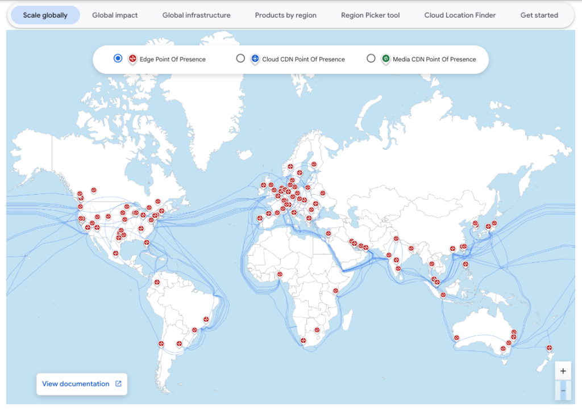The width and height of the screenshot is (582, 411).
Task: Click the edge marker in Nigeria
Action: point(280,275)
